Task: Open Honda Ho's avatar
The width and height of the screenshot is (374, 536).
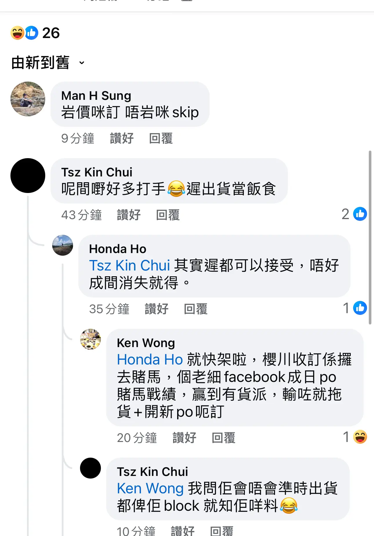Action: [x=63, y=245]
